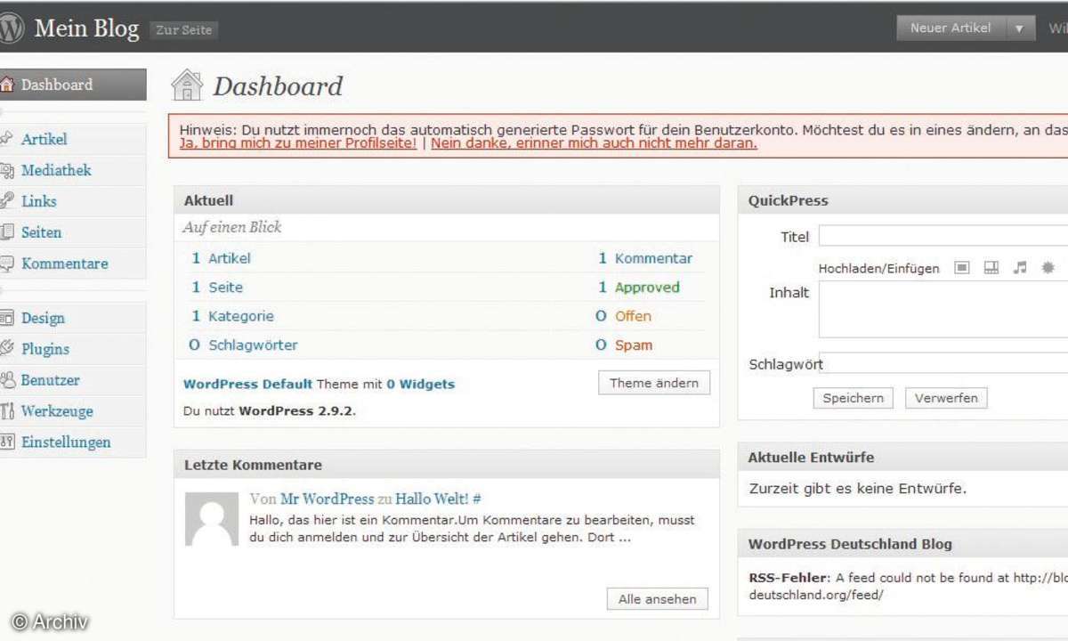Follow 'Ja, bring mich zu meiner Profilseite!' link

298,142
